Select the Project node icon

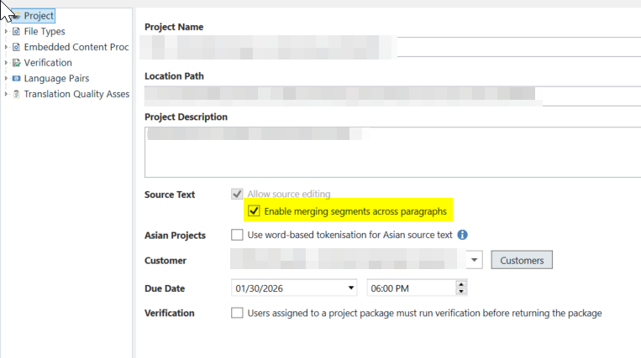pyautogui.click(x=16, y=16)
